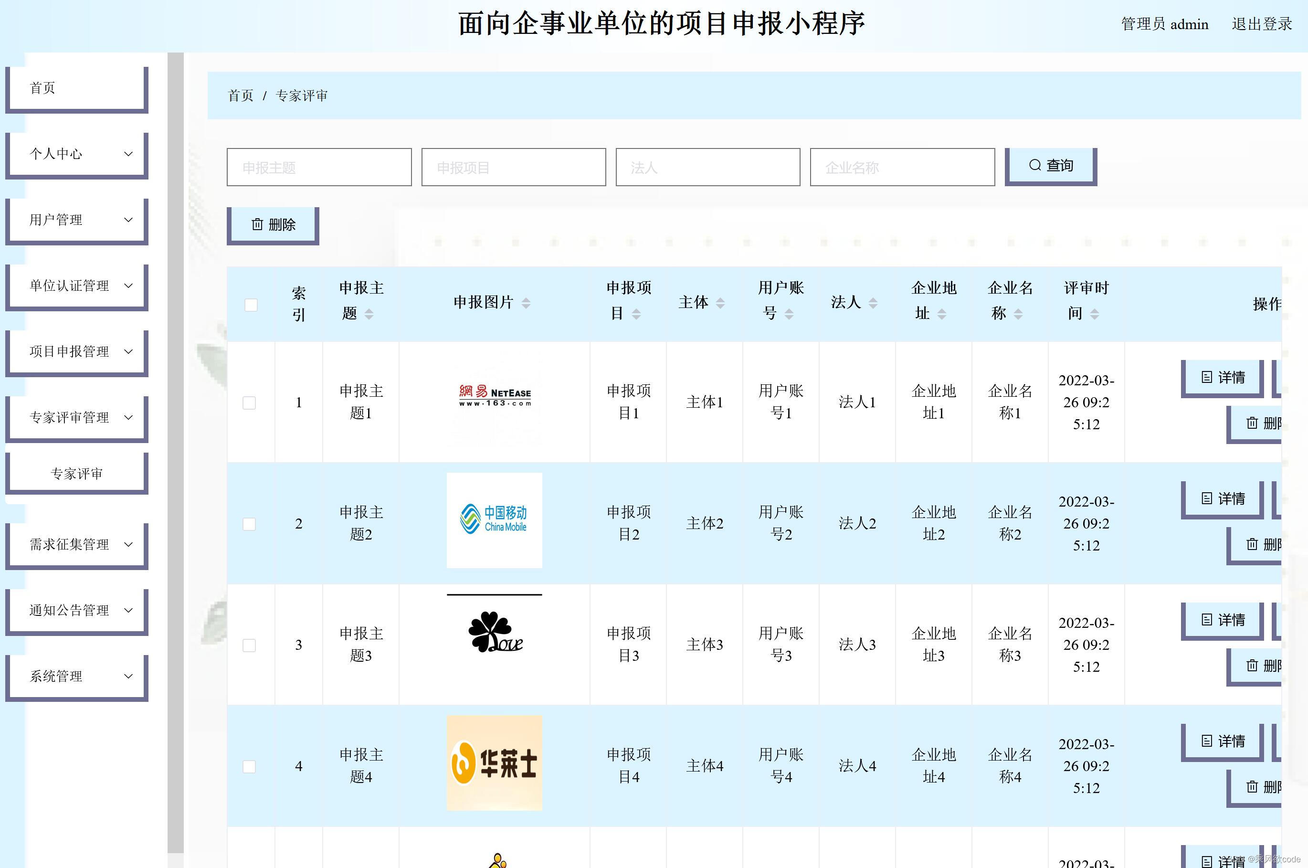Check the checkbox for row 1
1308x868 pixels.
[249, 403]
